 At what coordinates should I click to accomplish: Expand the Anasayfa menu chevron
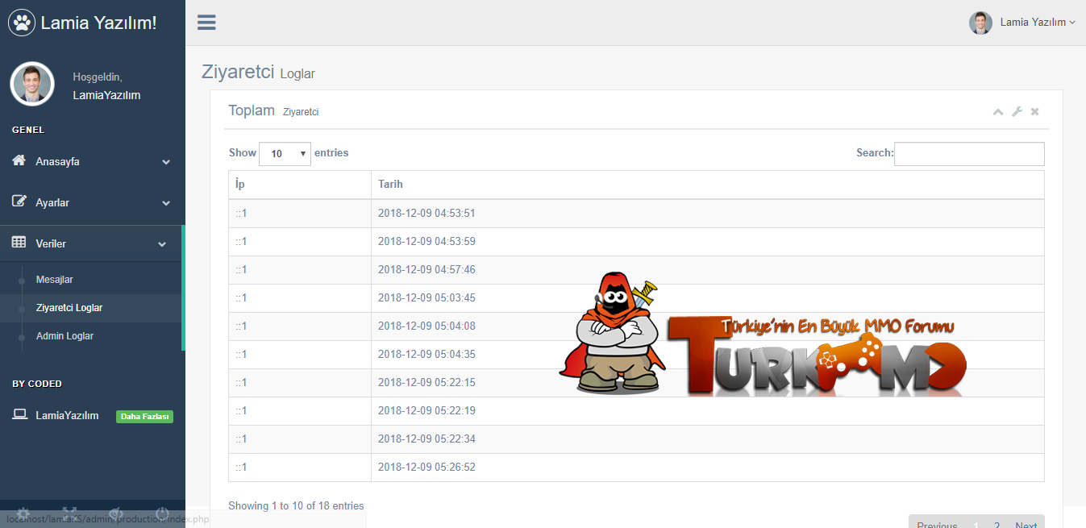point(166,162)
